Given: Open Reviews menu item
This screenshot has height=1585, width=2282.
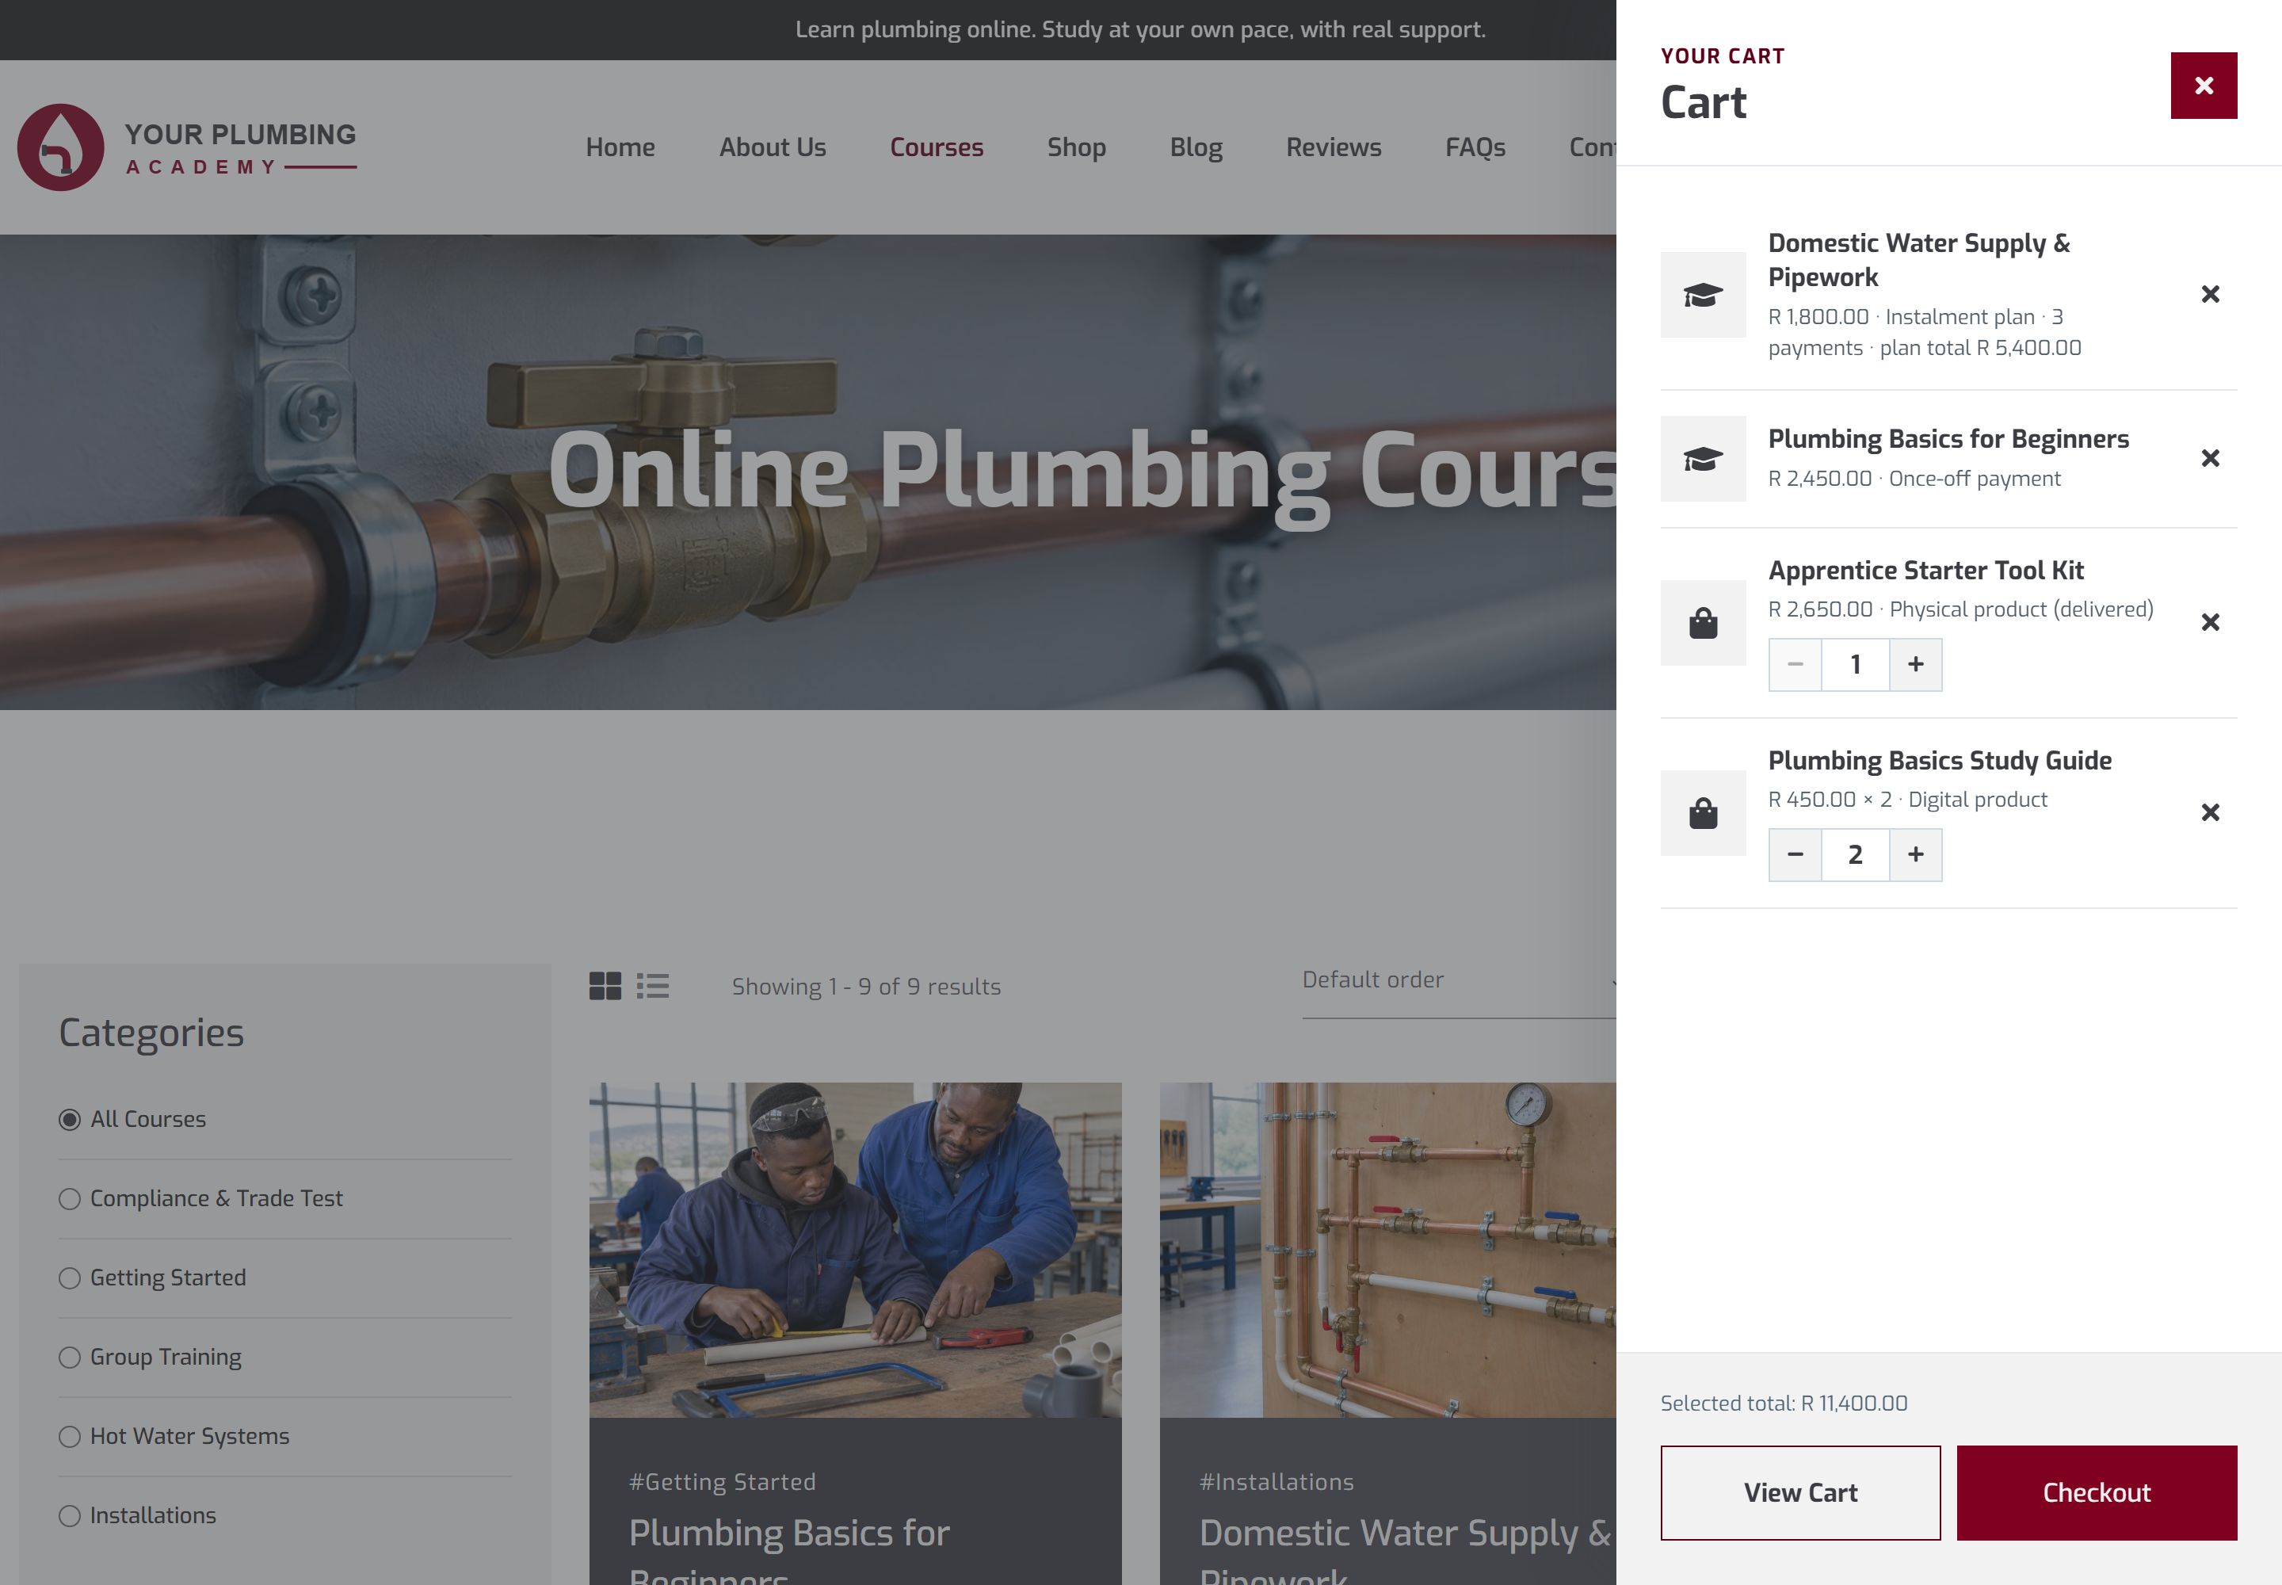Looking at the screenshot, I should [x=1334, y=147].
